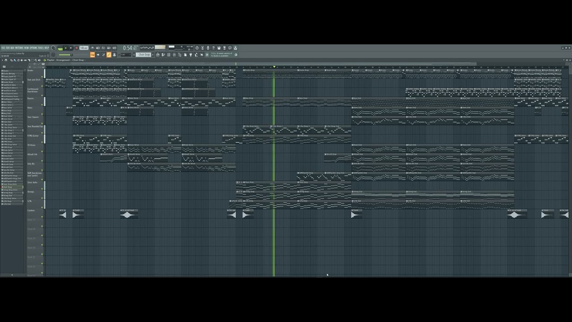Toggle the pattern/song mode switch
Image resolution: width=572 pixels, height=322 pixels.
click(60, 48)
